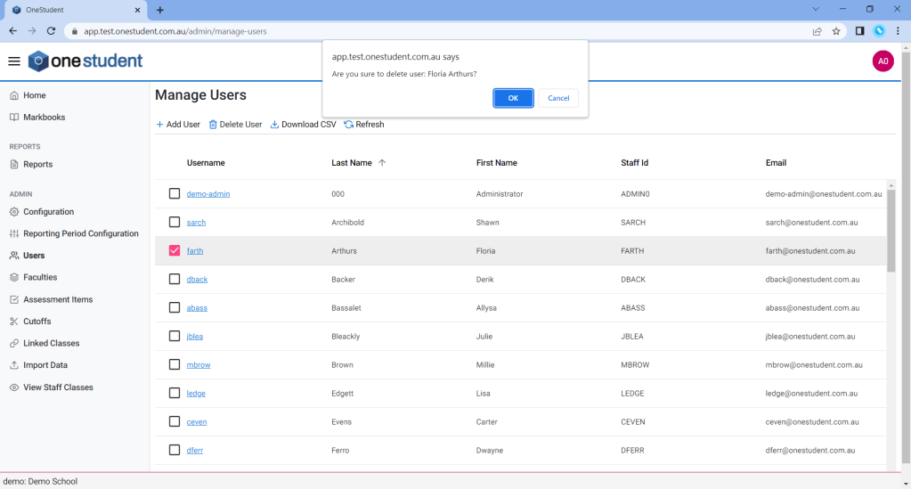Click the Download CSV icon
The height and width of the screenshot is (489, 911).
tap(274, 125)
